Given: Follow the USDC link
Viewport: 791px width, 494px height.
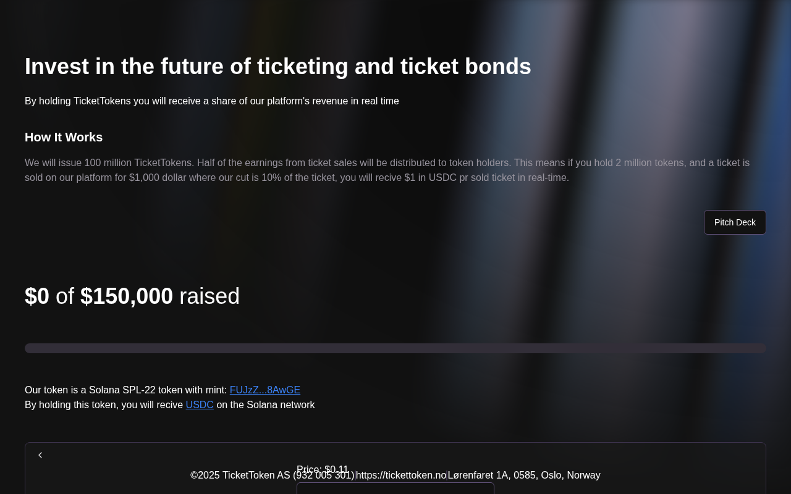Looking at the screenshot, I should coord(200,405).
